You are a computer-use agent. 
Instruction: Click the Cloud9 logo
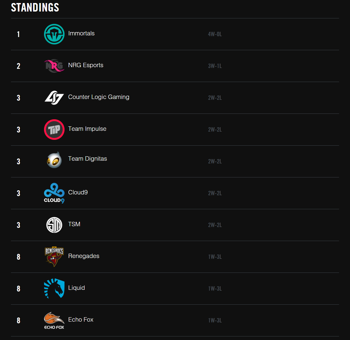tap(54, 193)
